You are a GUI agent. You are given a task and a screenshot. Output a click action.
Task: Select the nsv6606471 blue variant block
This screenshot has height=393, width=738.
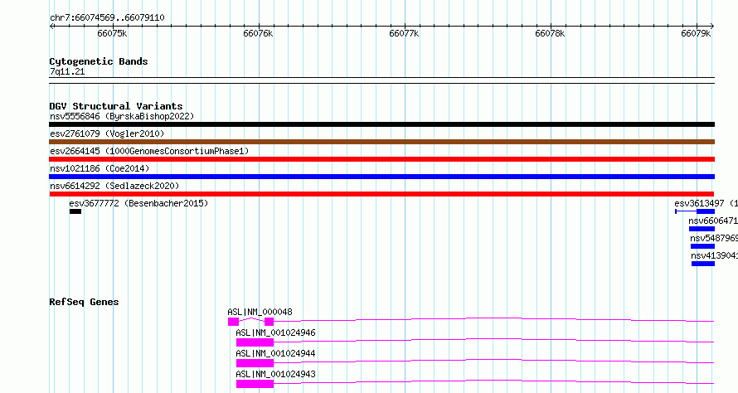coord(702,229)
